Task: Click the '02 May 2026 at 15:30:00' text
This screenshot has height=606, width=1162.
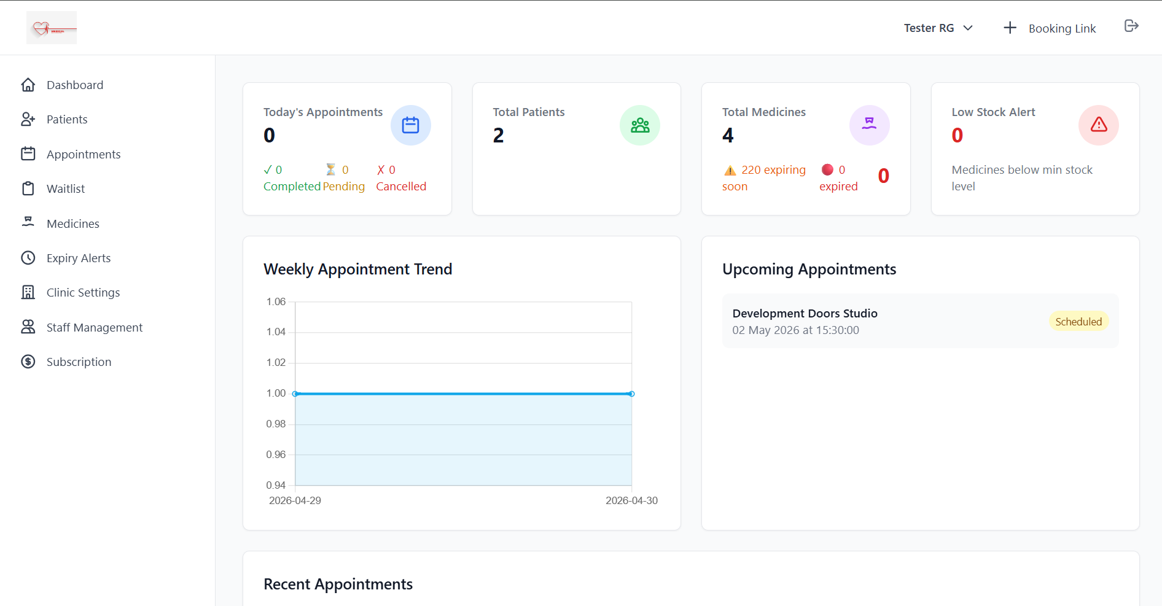Action: click(795, 330)
